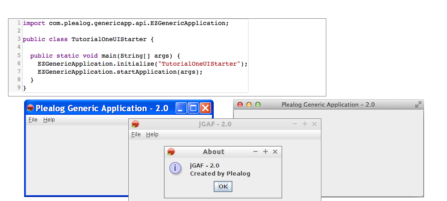447x201 pixels.
Task: Click OK in the About dialog
Action: [223, 186]
